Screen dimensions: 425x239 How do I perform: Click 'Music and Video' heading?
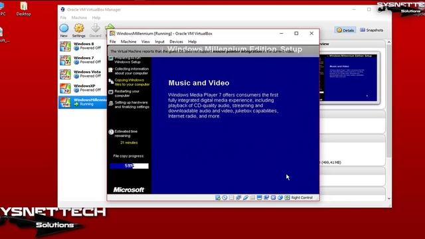coord(199,83)
